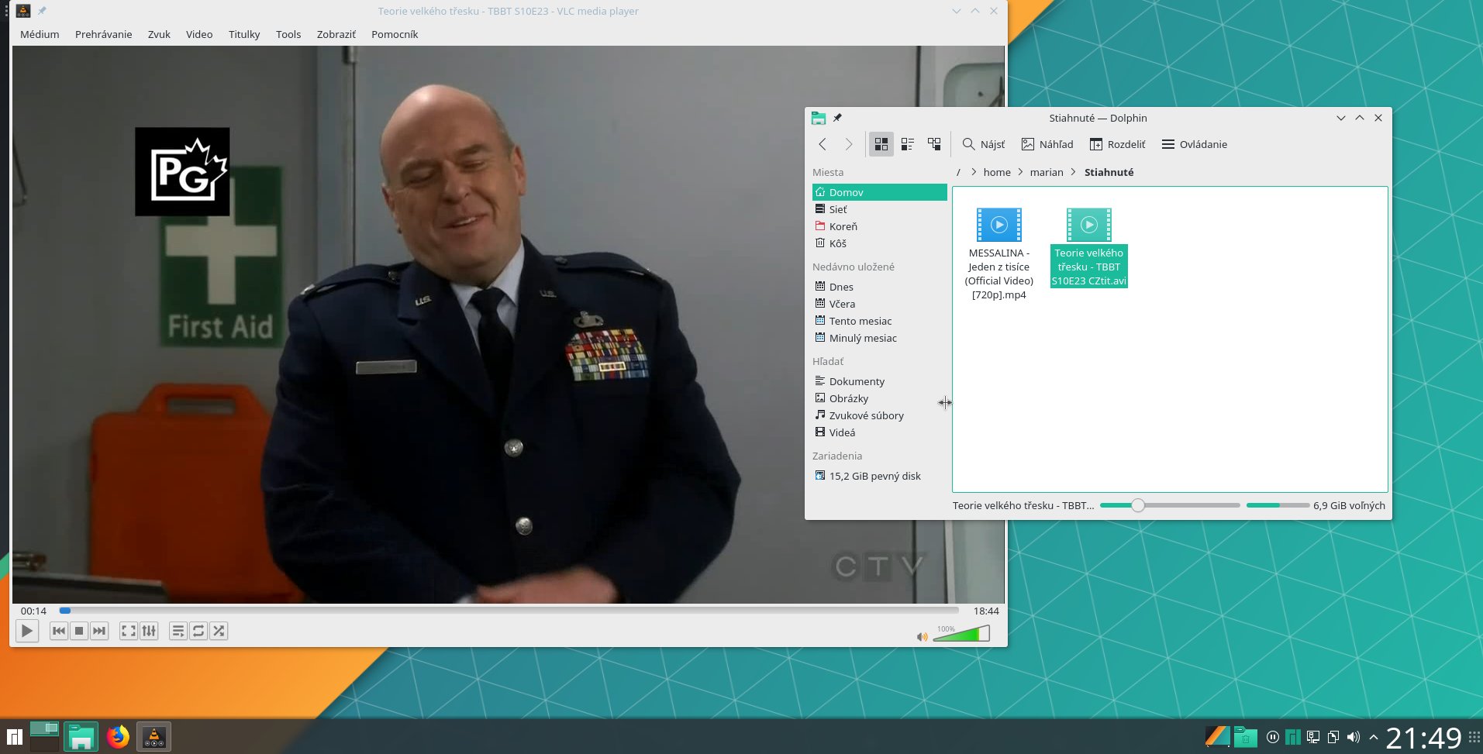
Task: Open the Zobraziť menu
Action: tap(336, 34)
